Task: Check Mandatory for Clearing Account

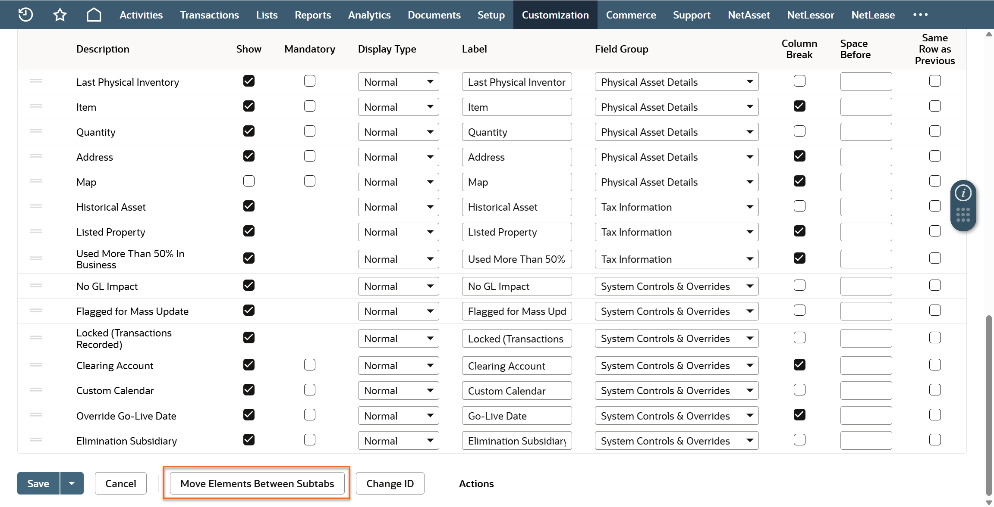Action: (310, 365)
